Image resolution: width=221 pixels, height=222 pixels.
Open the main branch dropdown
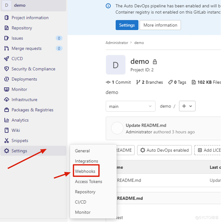[130, 106]
